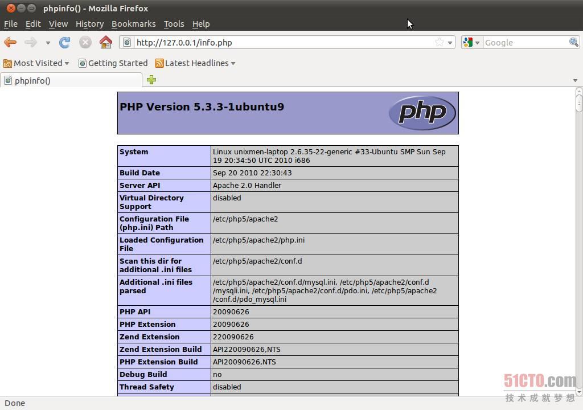Image resolution: width=583 pixels, height=410 pixels.
Task: Open the File menu
Action: tap(11, 24)
